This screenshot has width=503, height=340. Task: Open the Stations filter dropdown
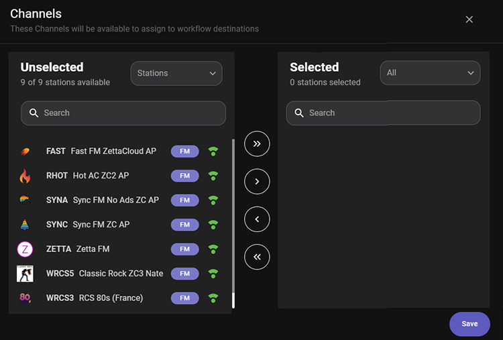pyautogui.click(x=176, y=73)
